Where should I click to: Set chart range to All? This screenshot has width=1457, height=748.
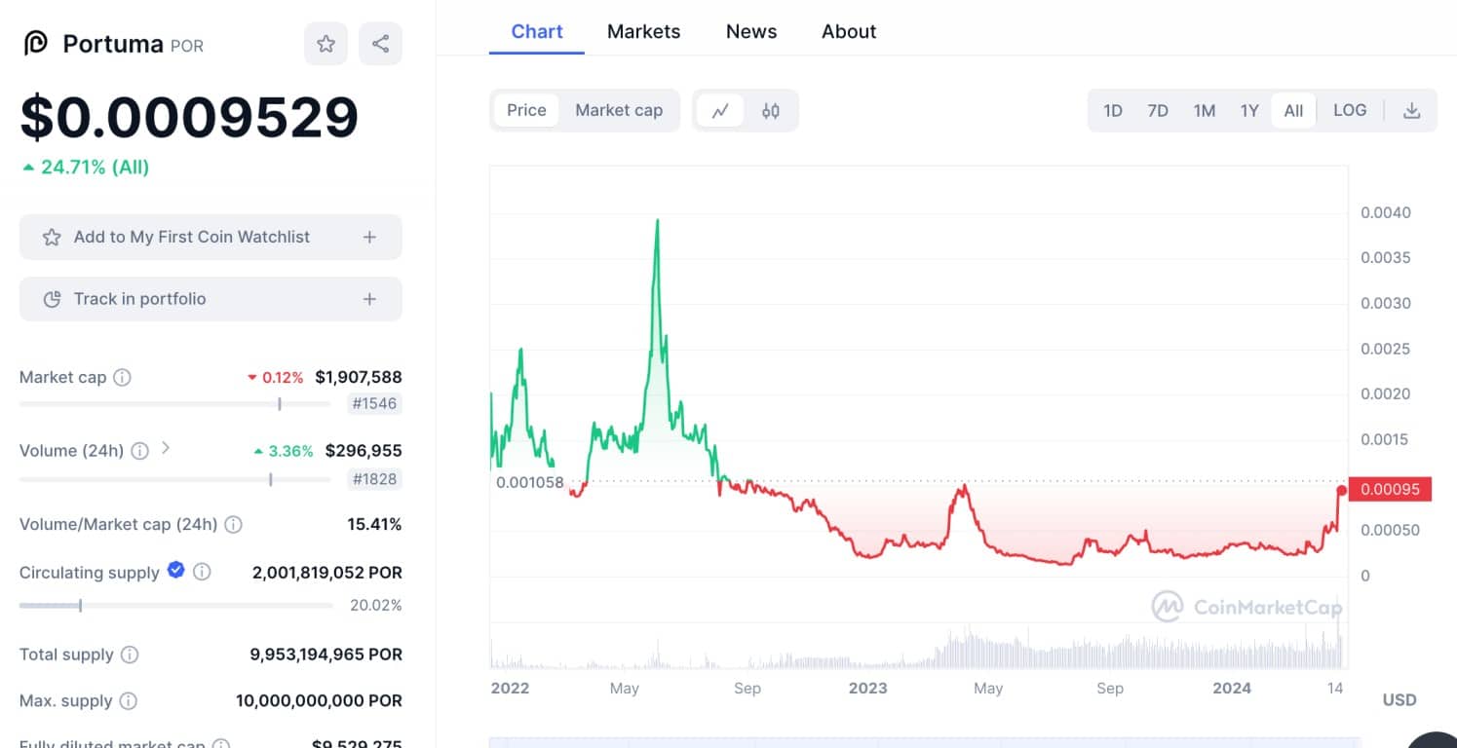pyautogui.click(x=1293, y=110)
